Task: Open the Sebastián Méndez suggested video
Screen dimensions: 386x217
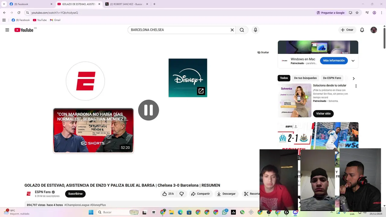Action: [x=93, y=131]
